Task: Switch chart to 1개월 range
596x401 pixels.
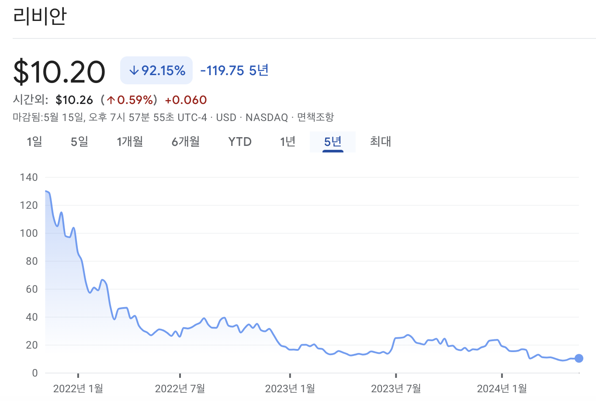Action: point(130,142)
